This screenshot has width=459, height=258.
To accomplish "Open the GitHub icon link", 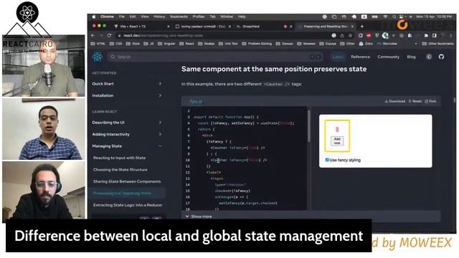I will 442,57.
